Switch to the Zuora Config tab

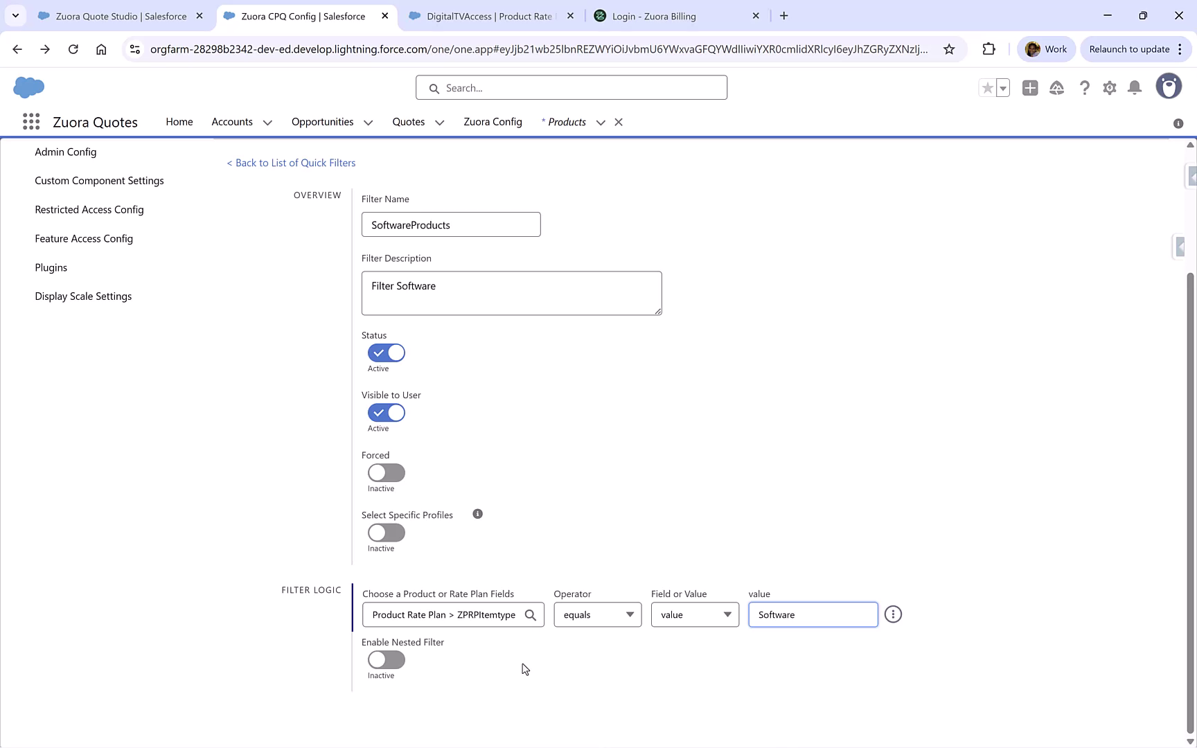click(x=493, y=122)
